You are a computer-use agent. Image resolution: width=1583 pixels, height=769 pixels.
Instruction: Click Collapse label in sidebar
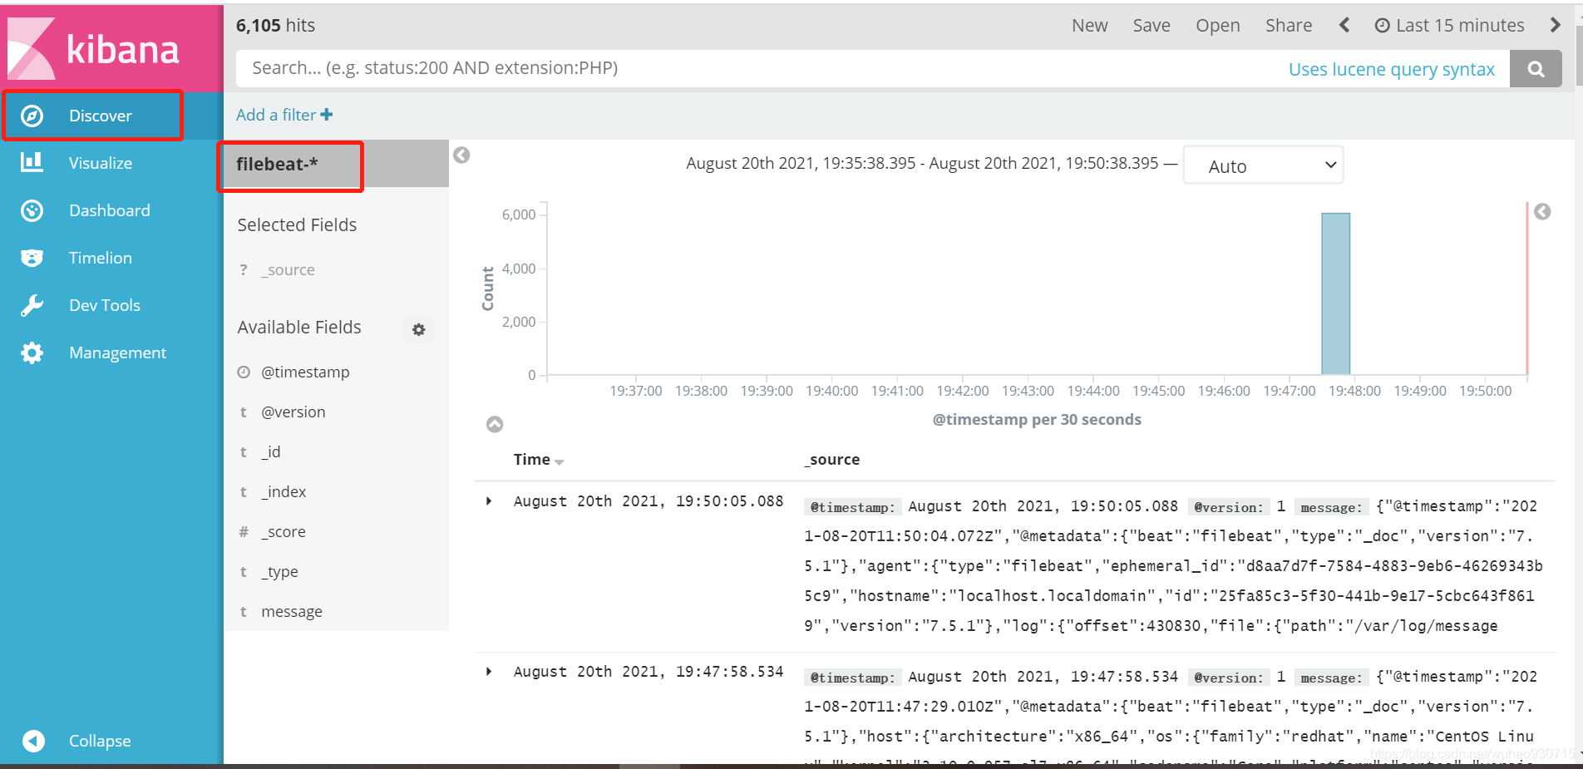click(x=100, y=741)
